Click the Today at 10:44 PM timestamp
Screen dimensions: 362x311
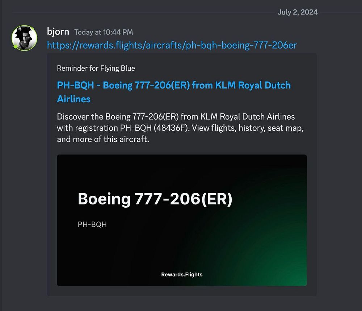[x=104, y=32]
